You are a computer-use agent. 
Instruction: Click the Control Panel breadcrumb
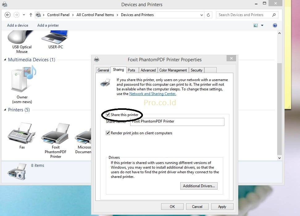[x=58, y=15]
